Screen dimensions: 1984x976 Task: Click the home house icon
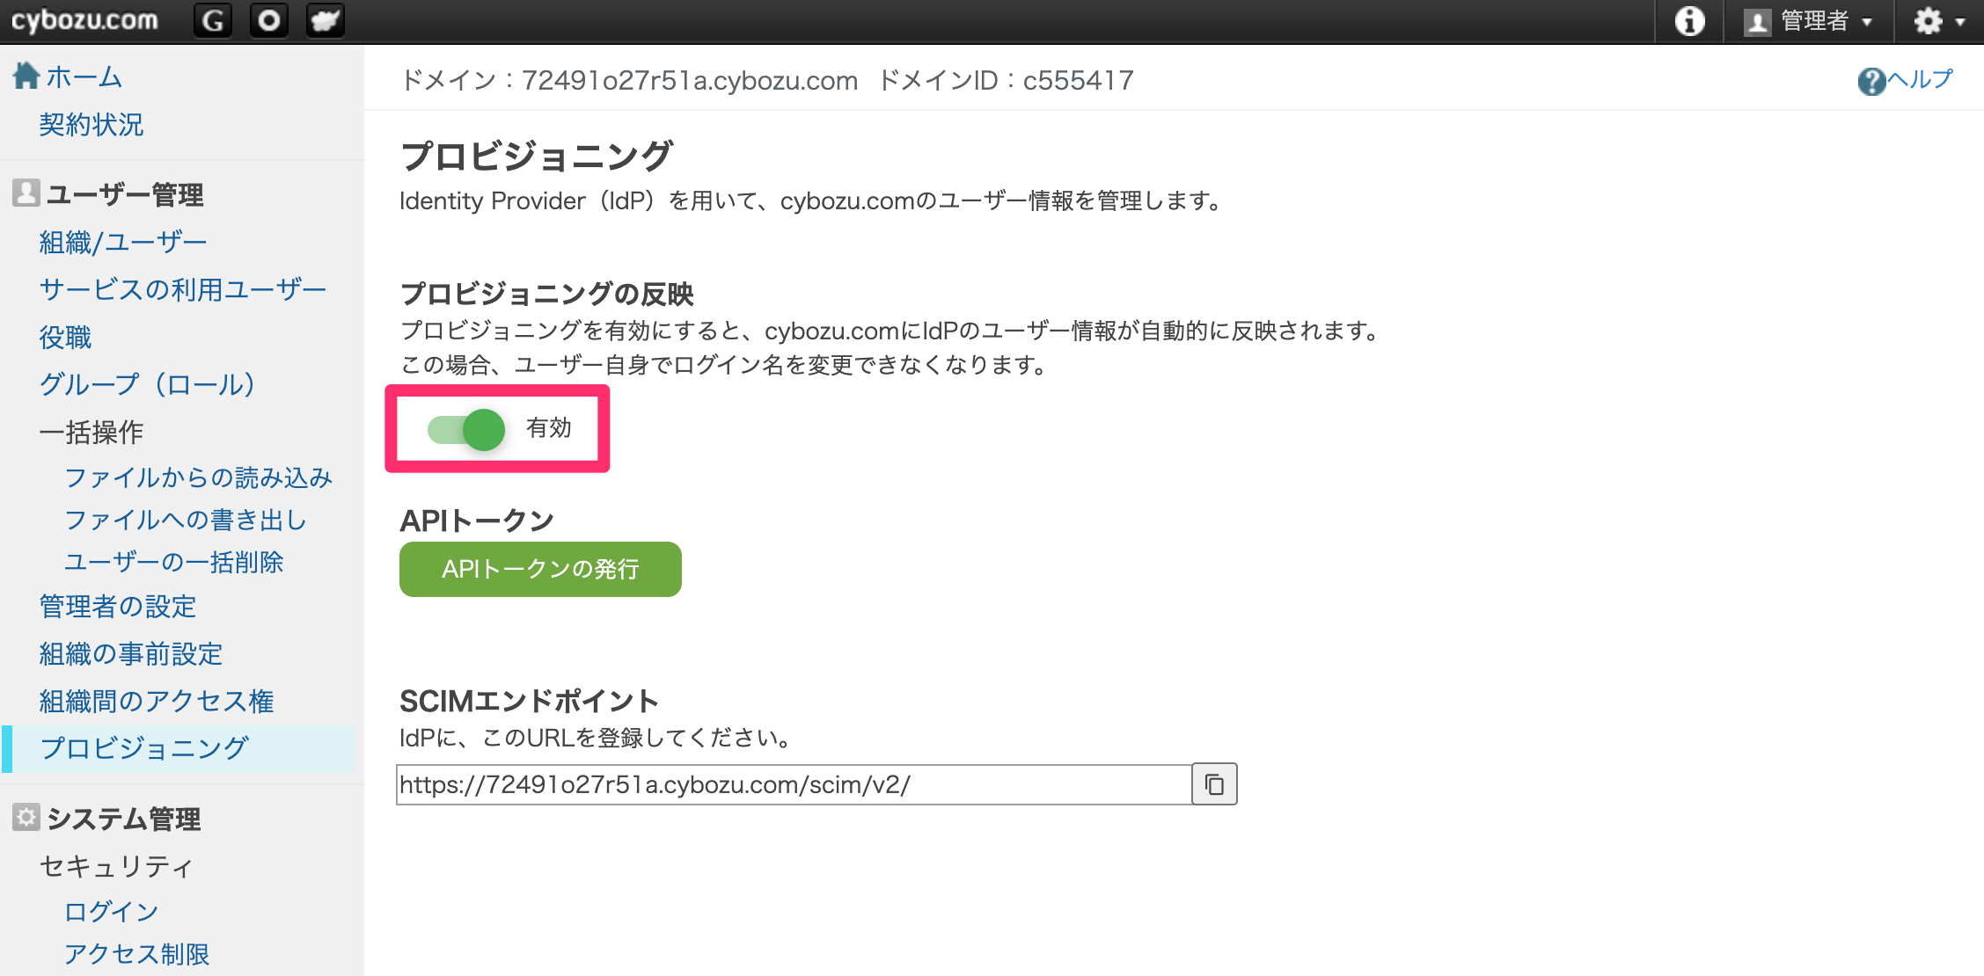26,76
